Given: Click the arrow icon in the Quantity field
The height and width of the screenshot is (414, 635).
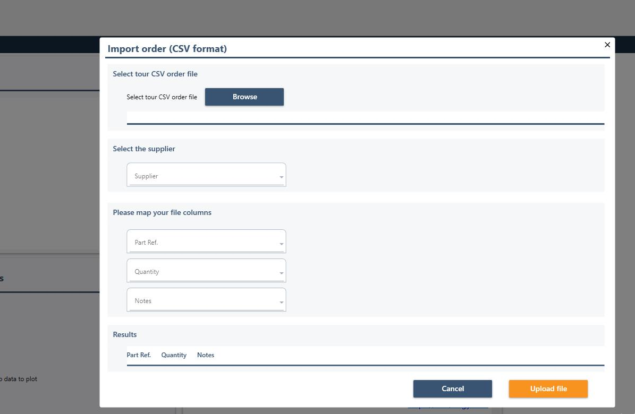Looking at the screenshot, I should (x=281, y=273).
